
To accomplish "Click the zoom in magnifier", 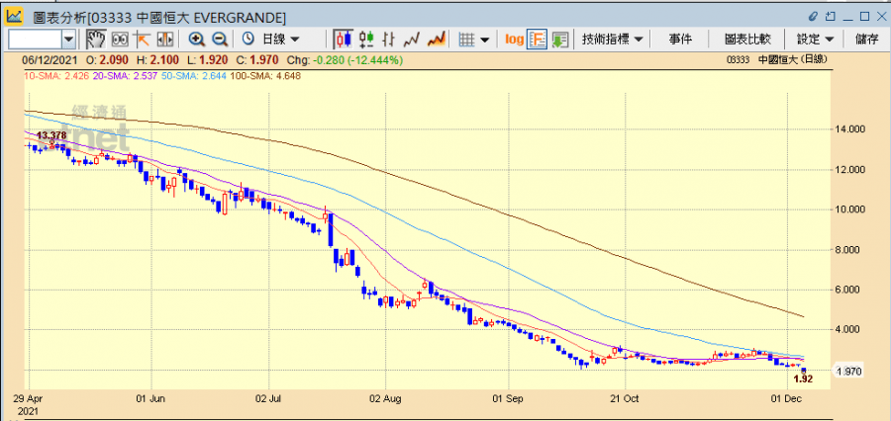I will (x=197, y=39).
